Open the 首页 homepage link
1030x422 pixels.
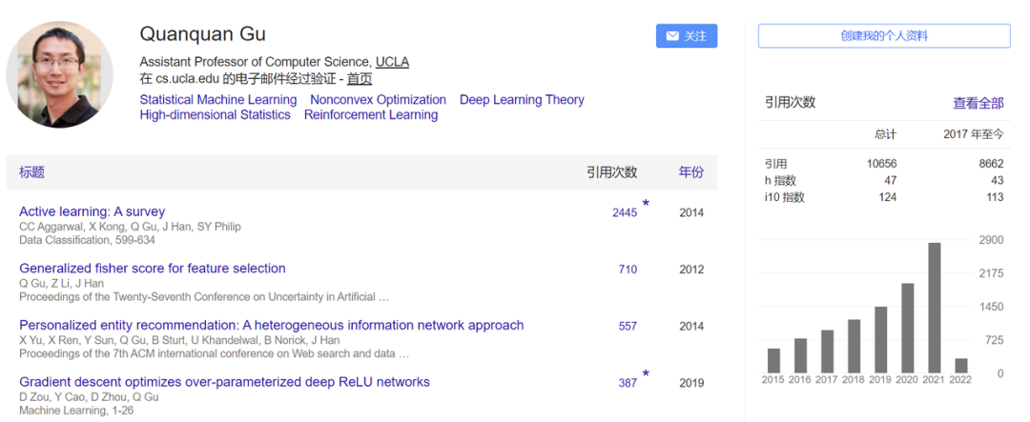point(359,79)
